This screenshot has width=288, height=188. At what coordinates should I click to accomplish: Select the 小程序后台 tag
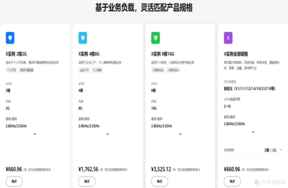[x=158, y=70]
